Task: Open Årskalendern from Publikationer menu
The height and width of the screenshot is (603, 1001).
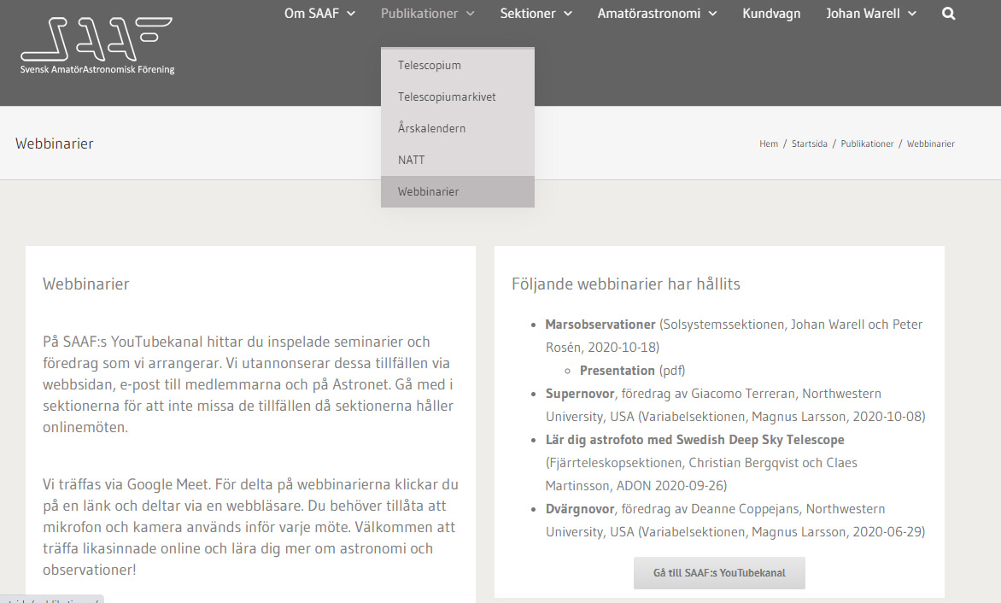Action: (431, 129)
